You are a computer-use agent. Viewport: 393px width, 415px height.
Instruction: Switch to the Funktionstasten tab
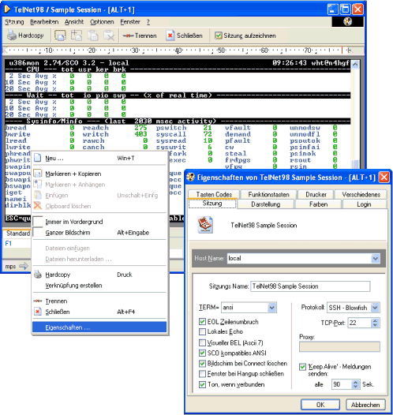268,195
